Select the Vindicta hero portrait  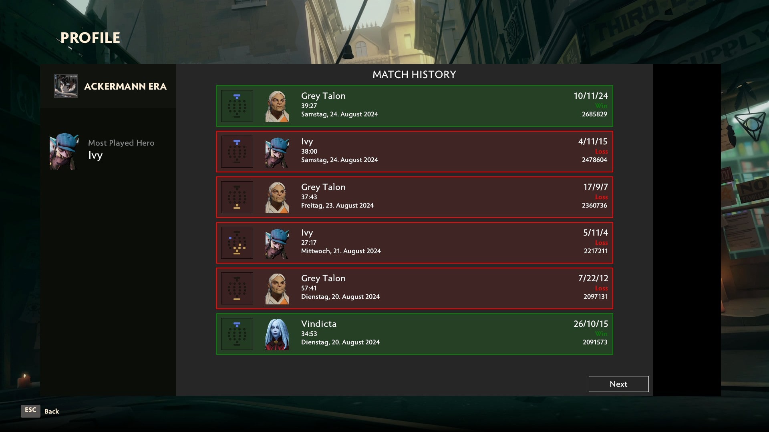point(276,333)
